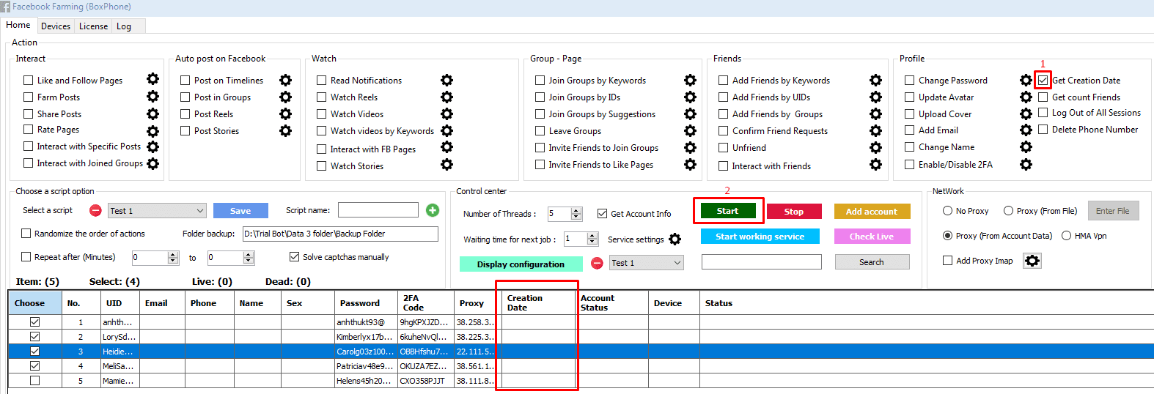The image size is (1154, 394).
Task: Open settings gear for Leave Groups
Action: [x=690, y=130]
